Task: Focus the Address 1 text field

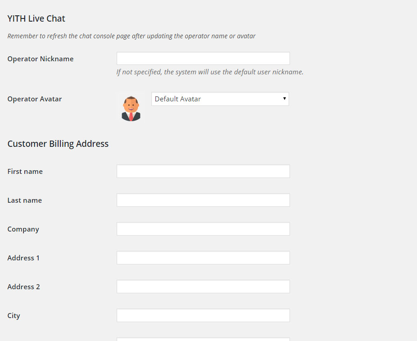Action: coord(203,258)
